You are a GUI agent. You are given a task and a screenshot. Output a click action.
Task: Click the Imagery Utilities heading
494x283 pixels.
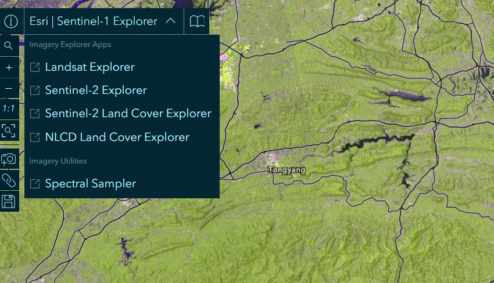tap(58, 161)
